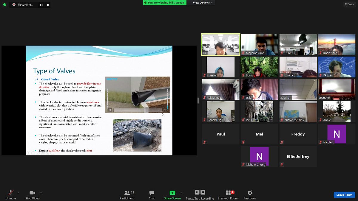The height and width of the screenshot is (201, 358).
Task: Stop the recording in the top indicator
Action: point(47,5)
